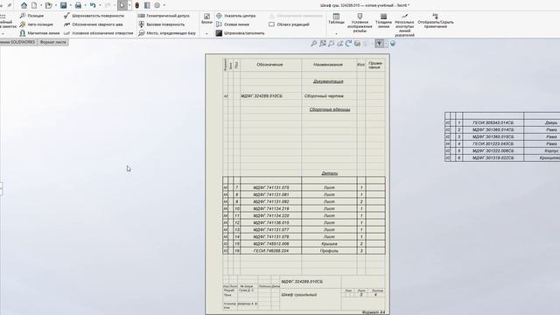
Task: Switch to the SOLIDWORKS add-ins tab
Action: 17,42
